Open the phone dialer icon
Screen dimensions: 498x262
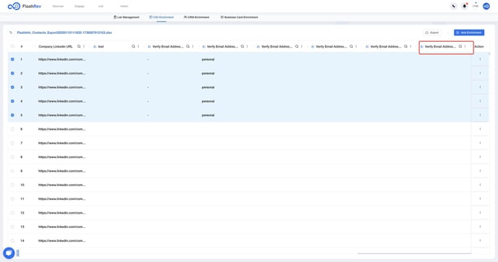coord(454,6)
